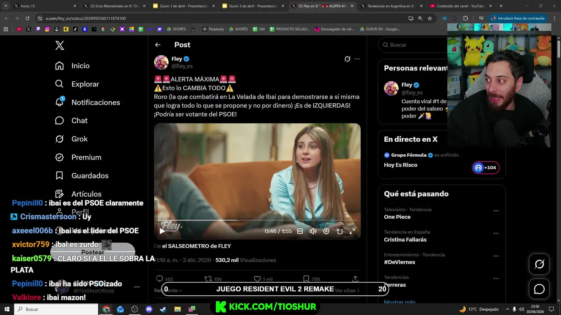This screenshot has height=315, width=561.
Task: Toggle video captions (CC) button
Action: tap(300, 231)
